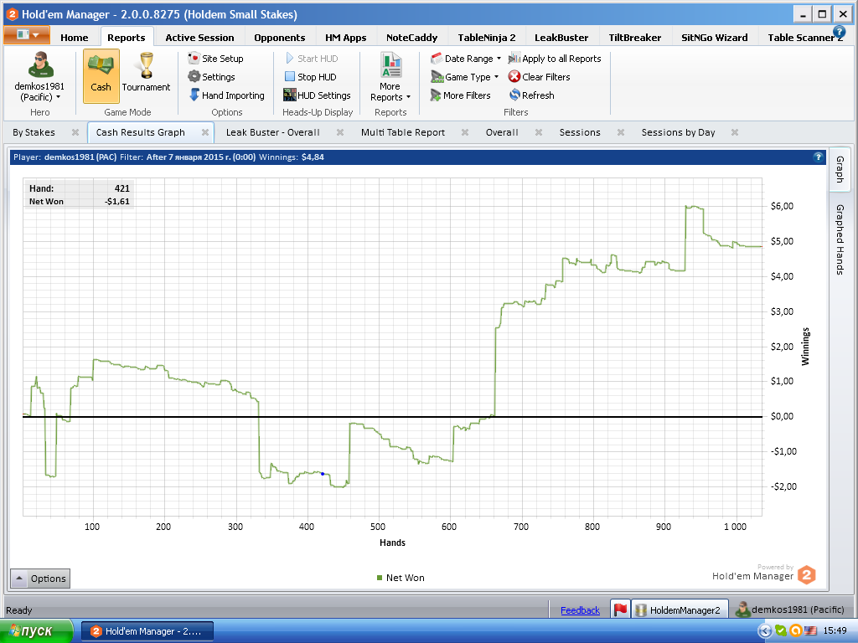This screenshot has width=858, height=643.
Task: Close the By Stakes report tab
Action: (75, 132)
